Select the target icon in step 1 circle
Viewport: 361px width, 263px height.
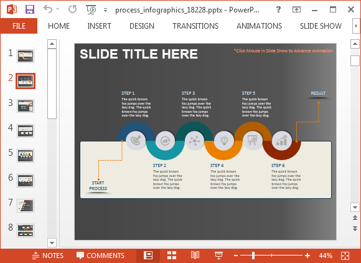(x=136, y=140)
